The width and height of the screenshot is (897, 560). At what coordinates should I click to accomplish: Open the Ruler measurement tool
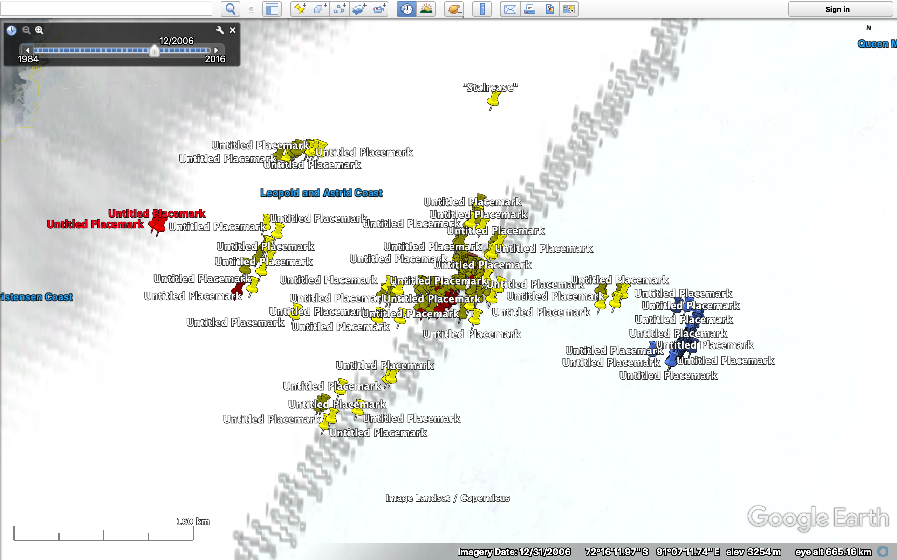click(481, 9)
